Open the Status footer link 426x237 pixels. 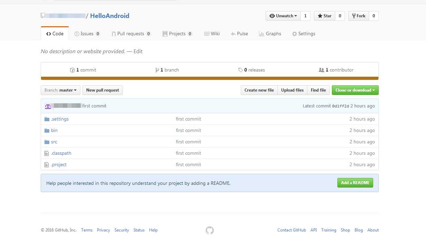tap(139, 230)
